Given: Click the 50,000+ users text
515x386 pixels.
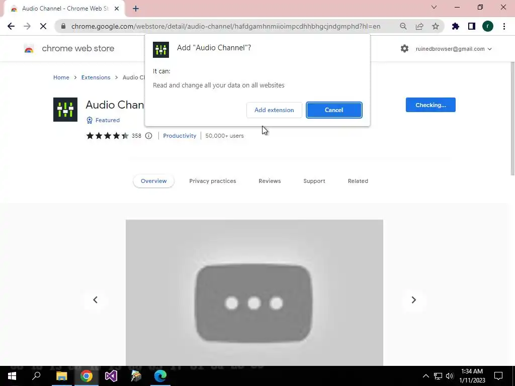Looking at the screenshot, I should pyautogui.click(x=224, y=136).
